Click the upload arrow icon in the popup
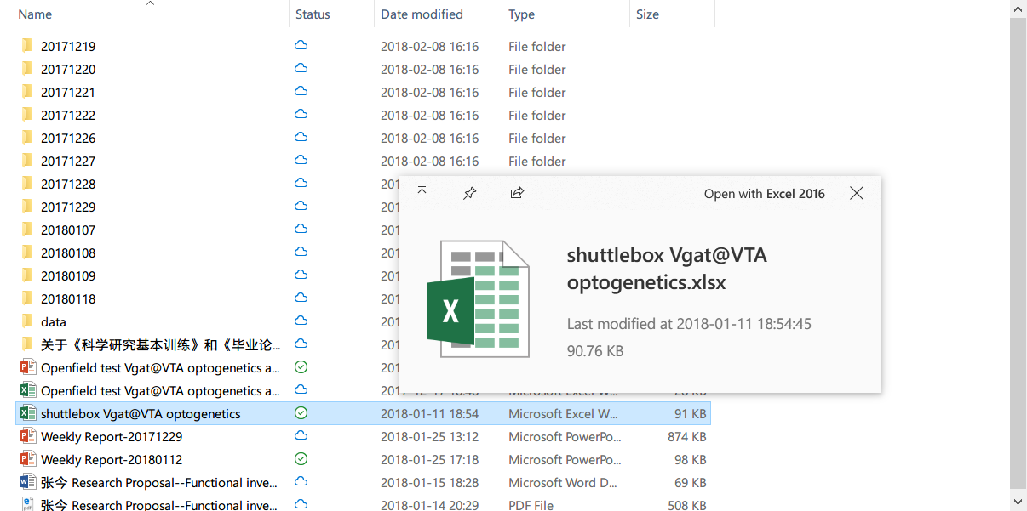 click(x=422, y=193)
